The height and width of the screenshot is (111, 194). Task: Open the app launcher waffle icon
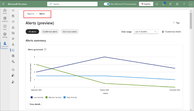coord(3,4)
